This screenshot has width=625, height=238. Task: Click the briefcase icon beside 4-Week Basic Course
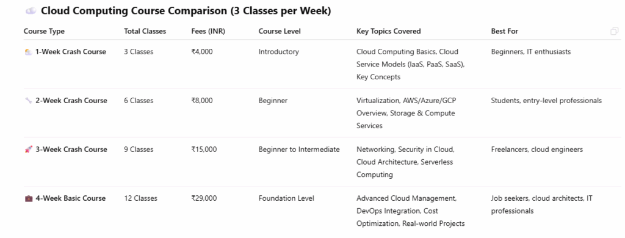(28, 198)
